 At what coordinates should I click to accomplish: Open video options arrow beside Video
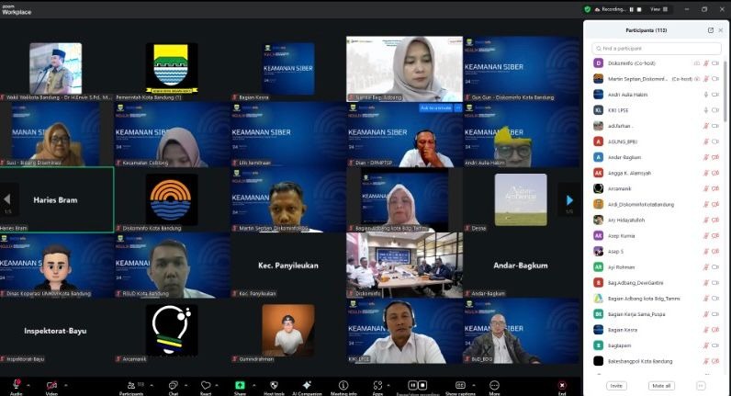66,385
